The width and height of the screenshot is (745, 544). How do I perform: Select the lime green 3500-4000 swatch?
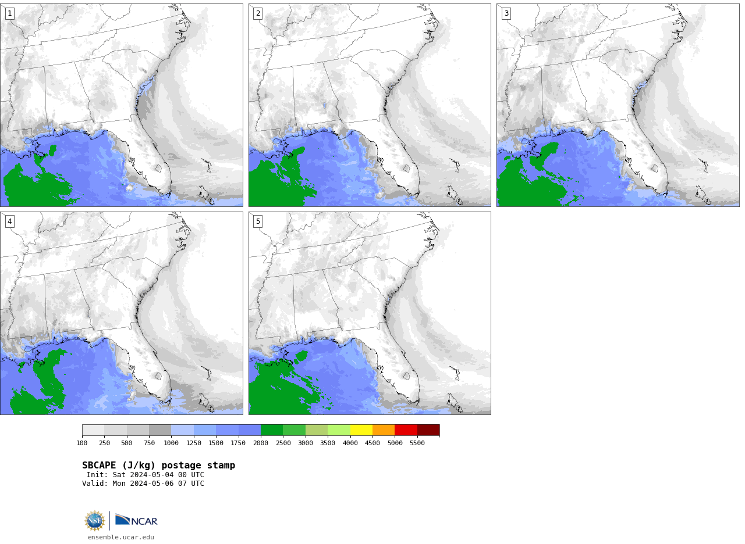[339, 430]
